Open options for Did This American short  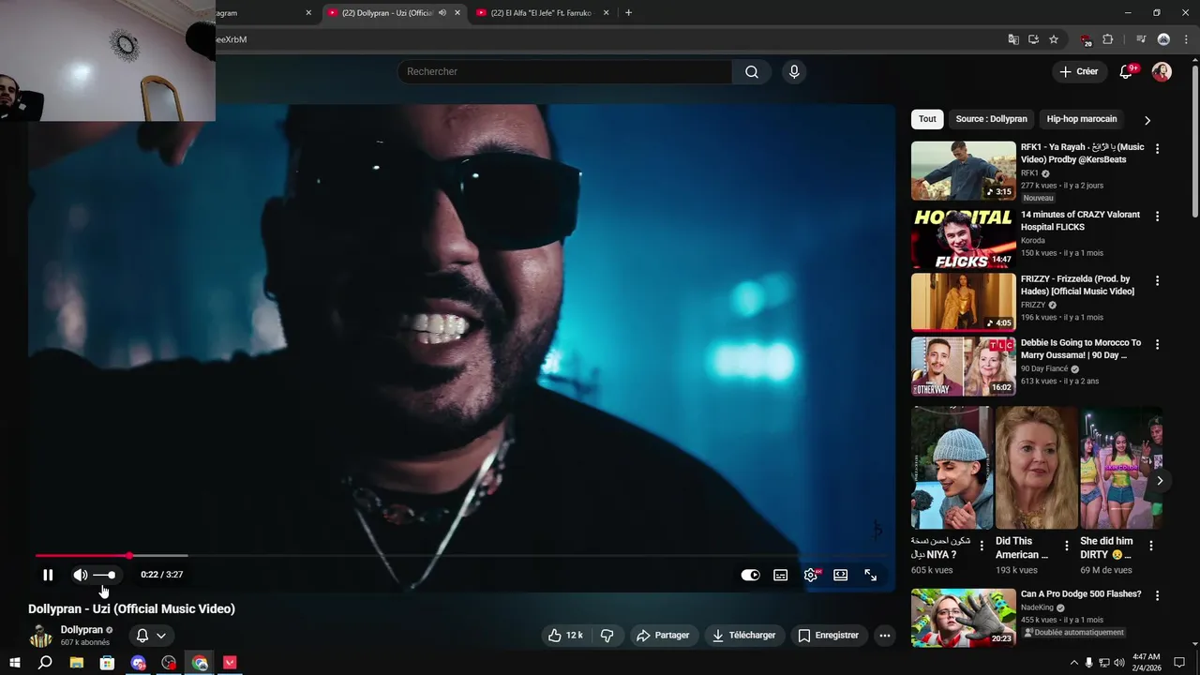[1066, 546]
